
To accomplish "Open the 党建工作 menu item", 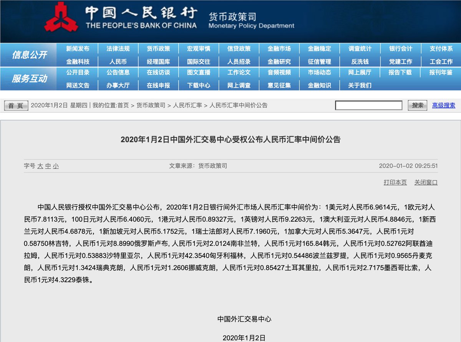I will [x=400, y=61].
